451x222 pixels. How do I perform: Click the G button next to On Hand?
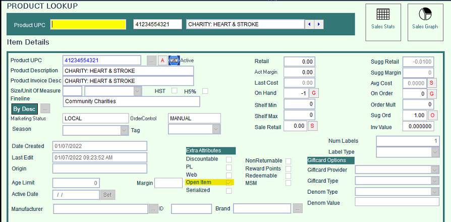[313, 93]
